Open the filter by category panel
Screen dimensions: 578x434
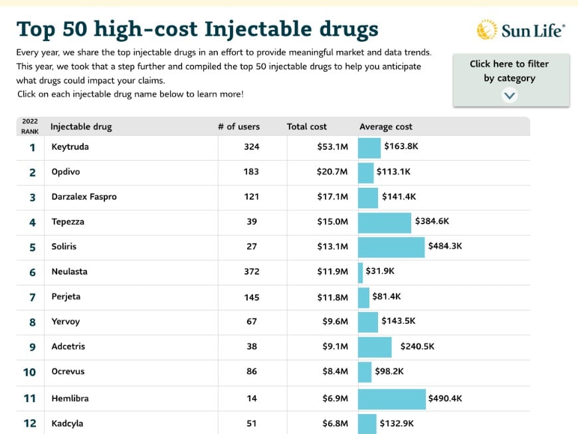tap(510, 71)
